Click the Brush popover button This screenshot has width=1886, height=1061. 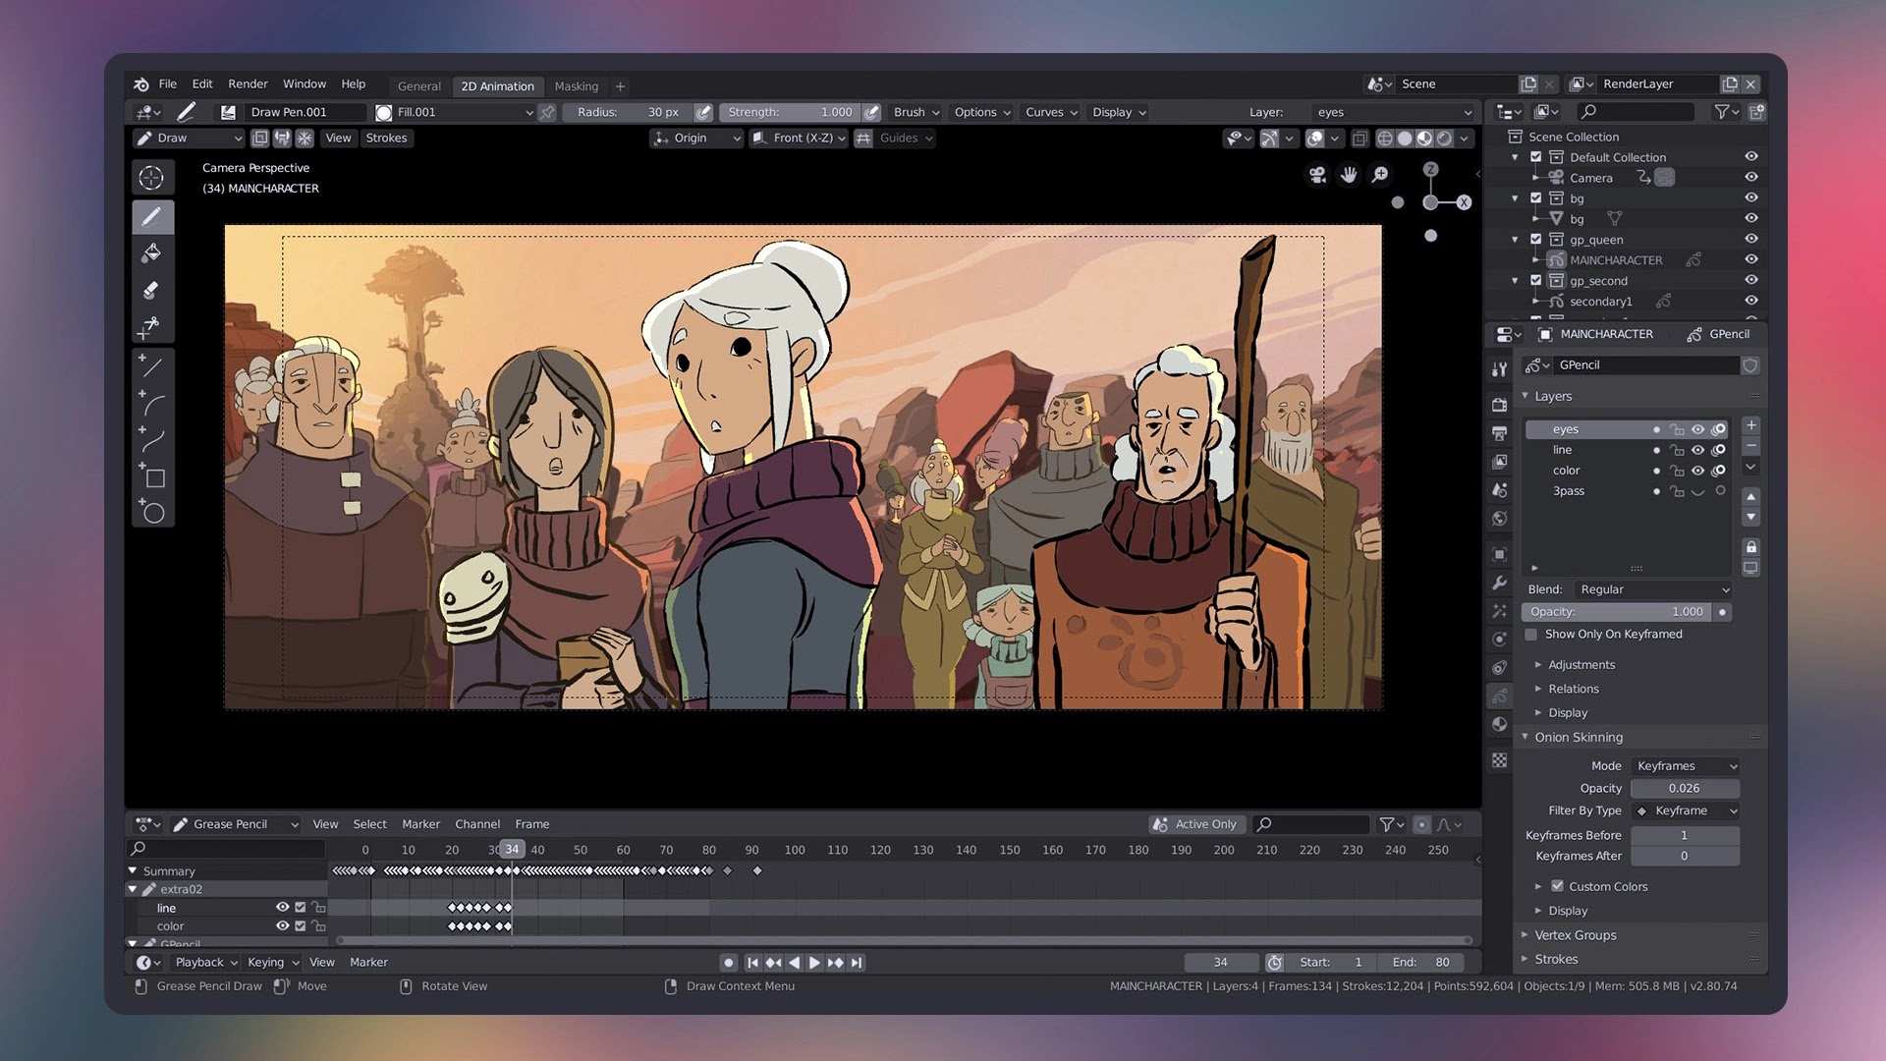tap(916, 113)
